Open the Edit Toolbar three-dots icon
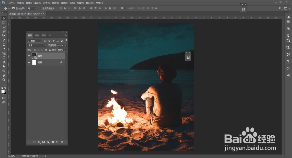The image size is (292, 158). (4, 84)
